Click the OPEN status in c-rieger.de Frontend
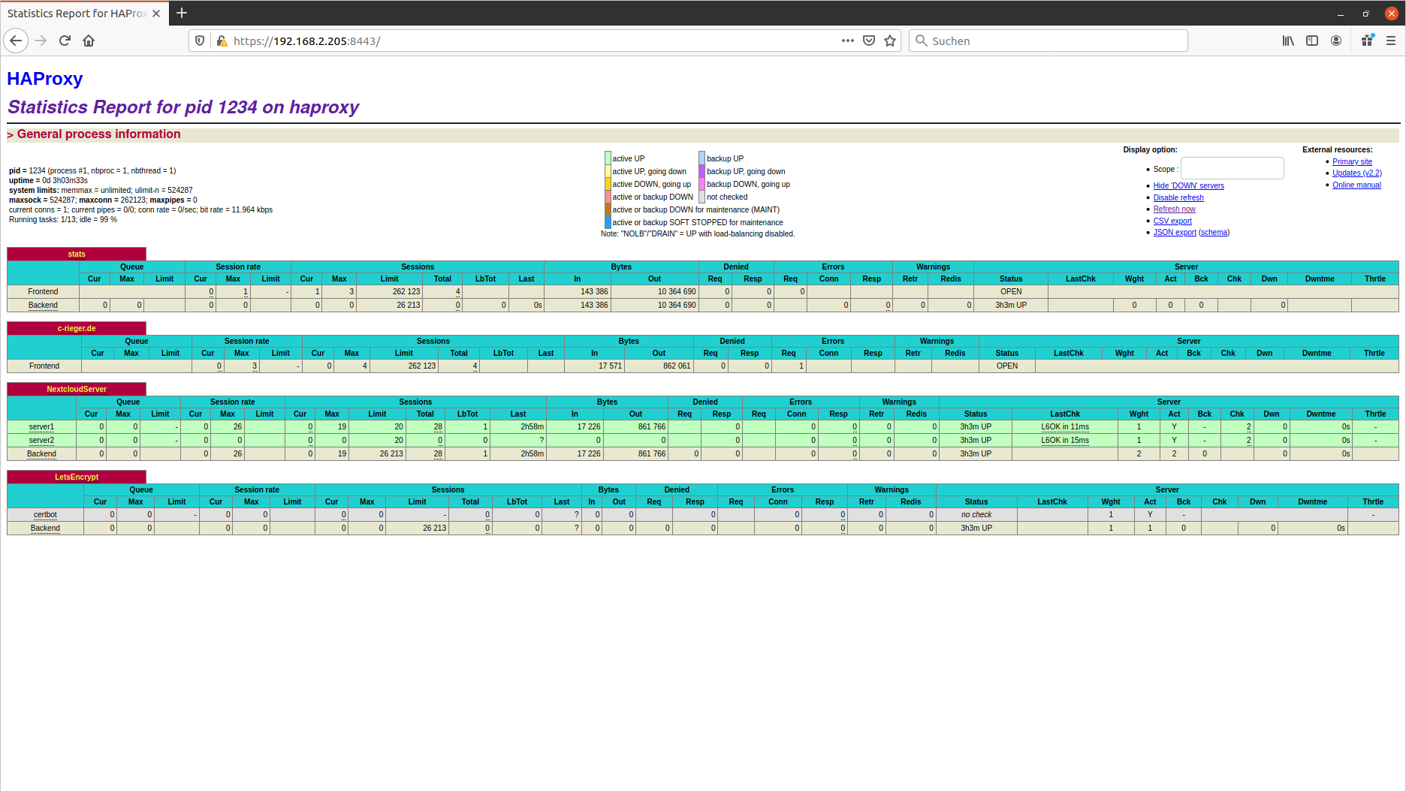 [1006, 366]
